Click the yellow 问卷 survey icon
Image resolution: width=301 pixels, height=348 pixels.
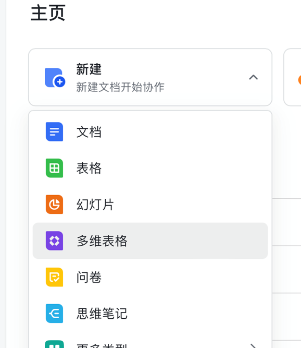54,277
